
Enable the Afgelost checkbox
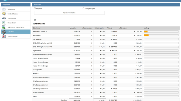(x=35, y=8)
